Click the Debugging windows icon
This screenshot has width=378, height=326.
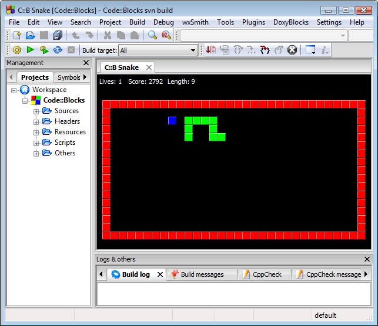click(310, 50)
